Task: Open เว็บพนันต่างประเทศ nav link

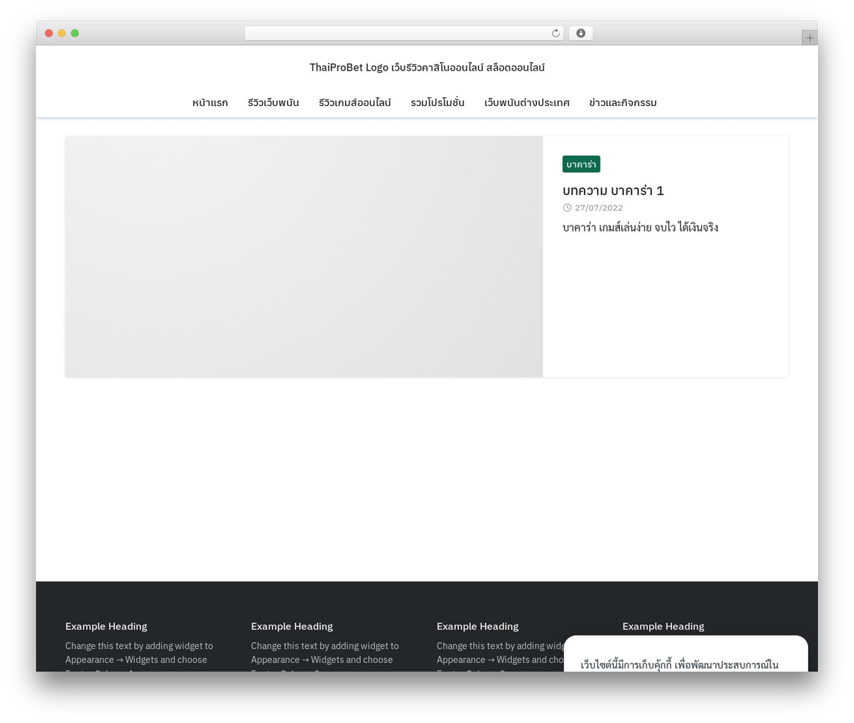Action: (527, 103)
